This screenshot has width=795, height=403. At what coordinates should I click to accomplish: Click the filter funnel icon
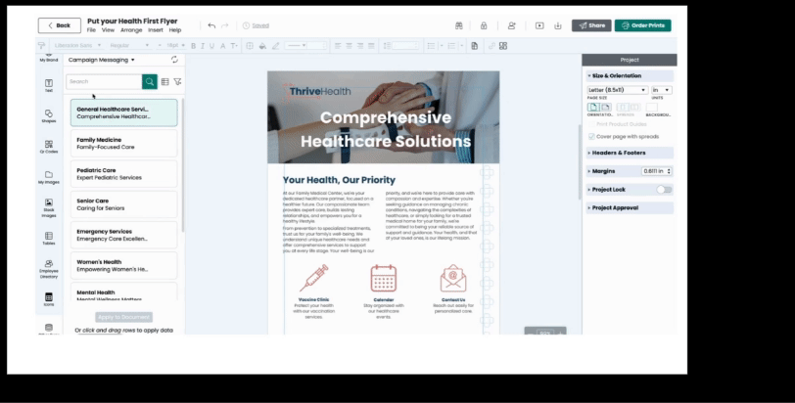pos(177,82)
